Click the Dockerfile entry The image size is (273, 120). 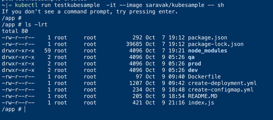tap(204, 77)
